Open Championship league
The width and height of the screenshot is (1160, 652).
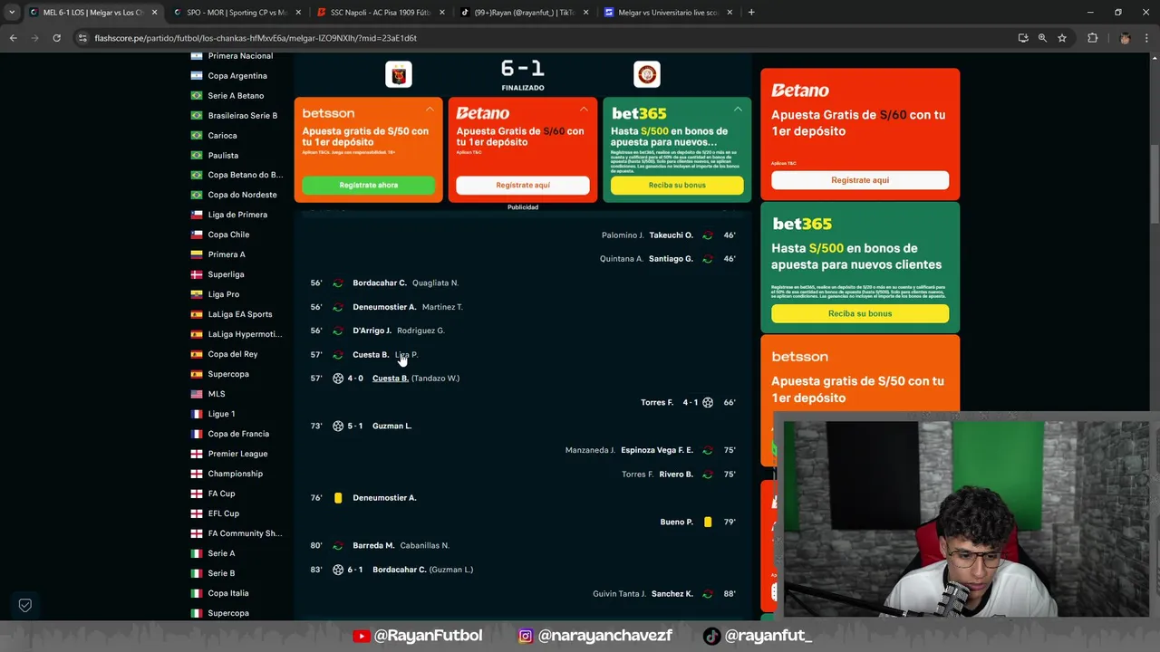tap(235, 474)
